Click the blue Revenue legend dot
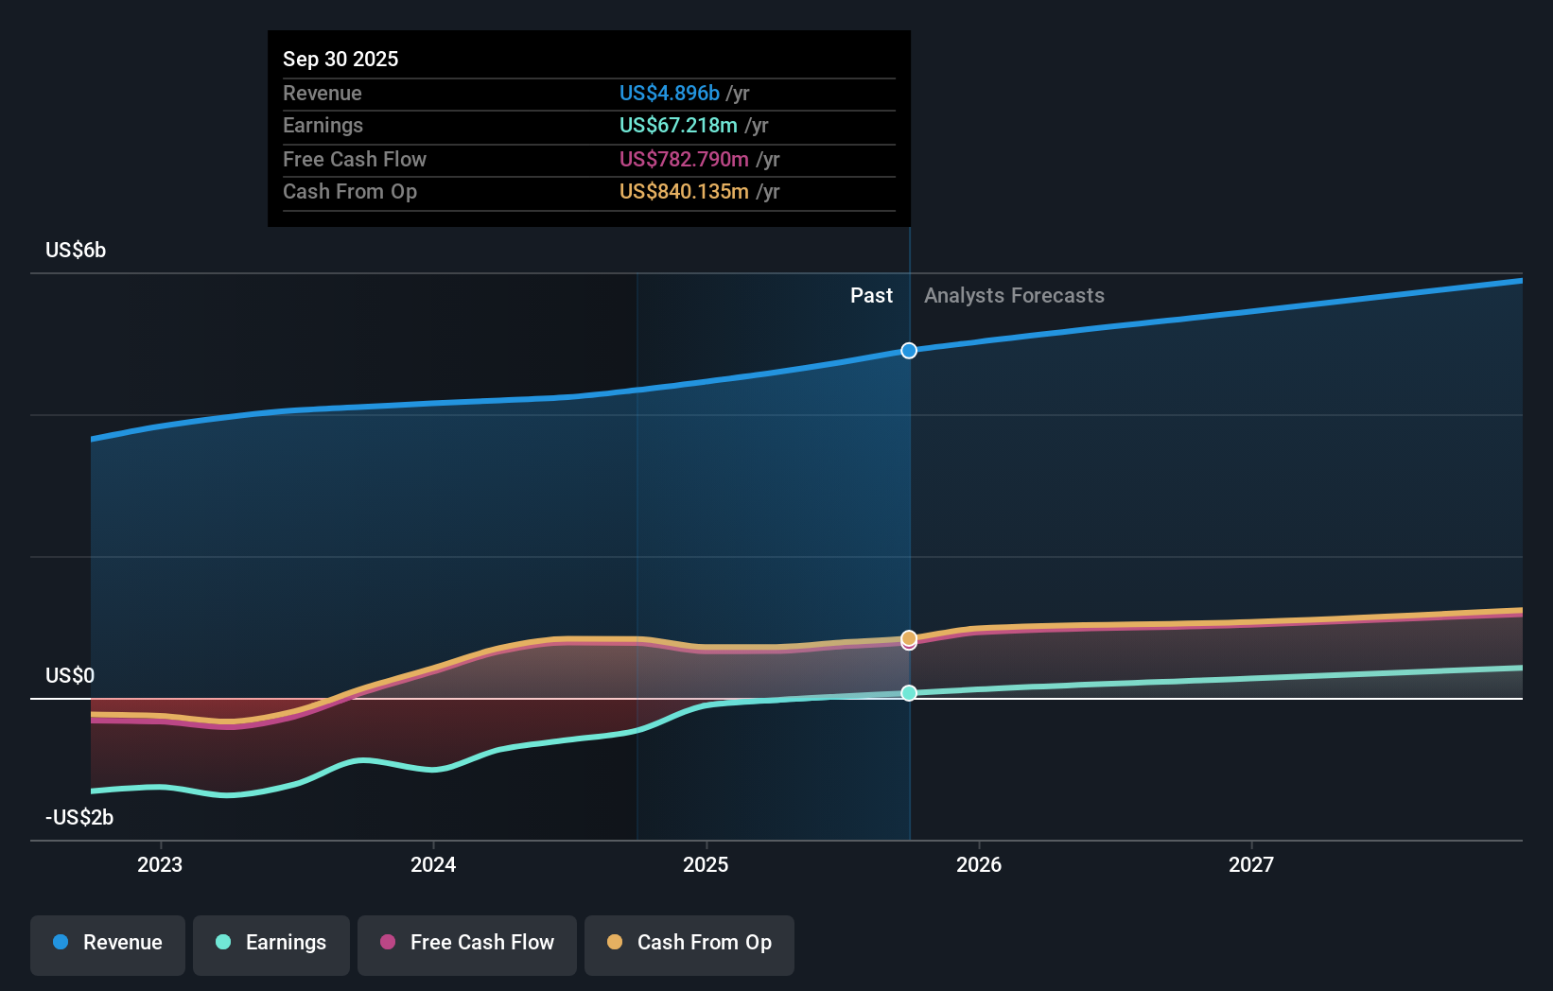 (60, 943)
